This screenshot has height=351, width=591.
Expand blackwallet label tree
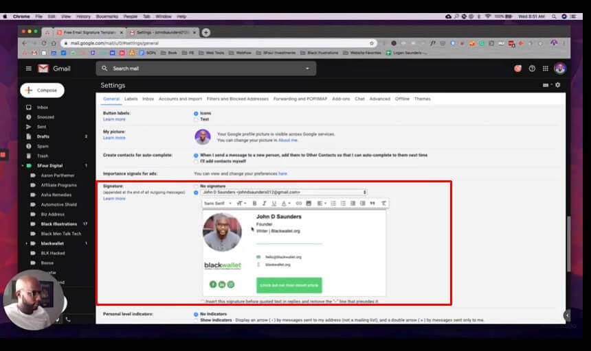point(26,243)
